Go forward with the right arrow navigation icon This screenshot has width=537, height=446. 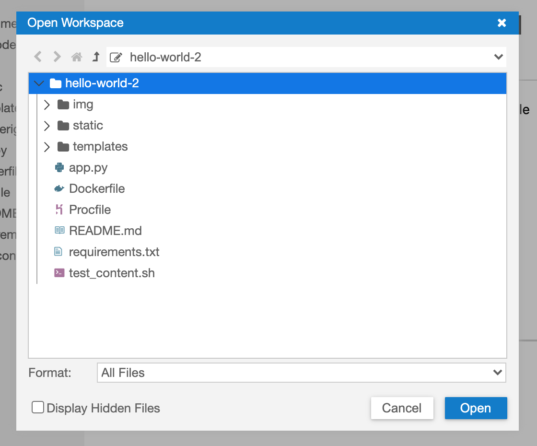57,57
